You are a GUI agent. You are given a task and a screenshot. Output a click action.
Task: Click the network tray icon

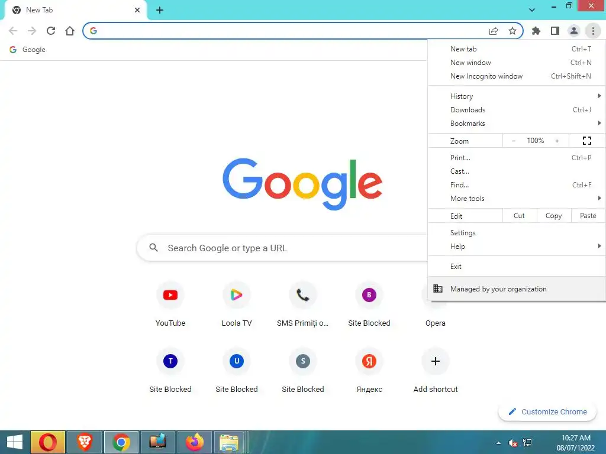click(527, 443)
